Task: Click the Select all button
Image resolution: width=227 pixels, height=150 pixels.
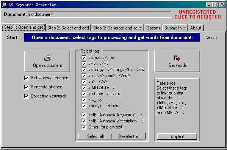Action: 95,136
